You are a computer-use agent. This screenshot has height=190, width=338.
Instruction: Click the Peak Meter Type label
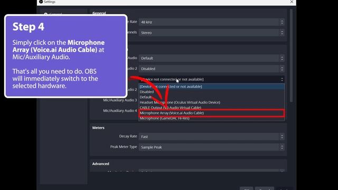[x=124, y=147]
